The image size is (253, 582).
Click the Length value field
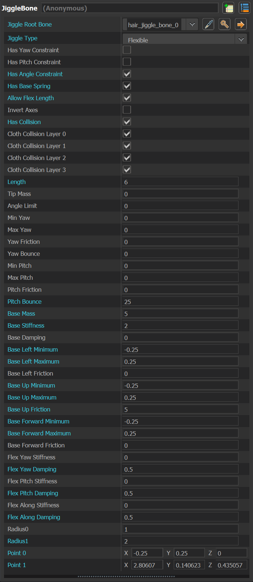click(180, 182)
